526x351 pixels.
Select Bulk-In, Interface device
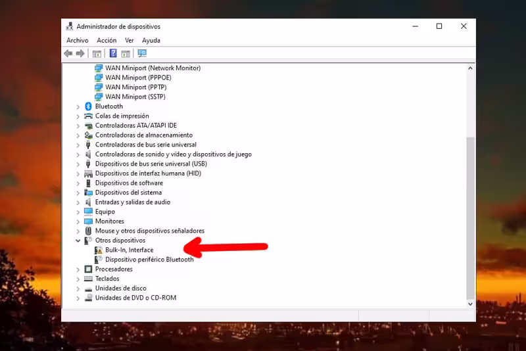(129, 250)
